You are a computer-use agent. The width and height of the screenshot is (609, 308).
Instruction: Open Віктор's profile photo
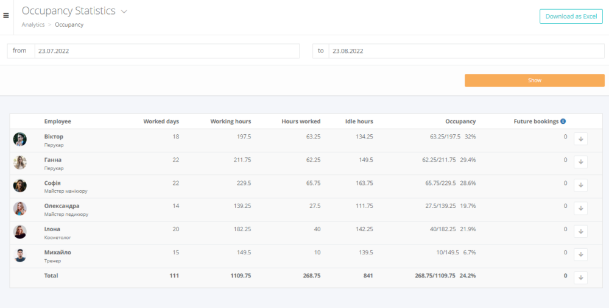pos(20,140)
